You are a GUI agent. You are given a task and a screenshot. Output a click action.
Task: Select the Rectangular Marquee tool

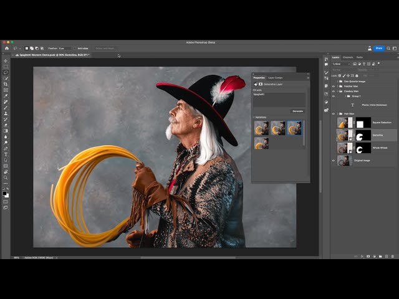(x=6, y=67)
